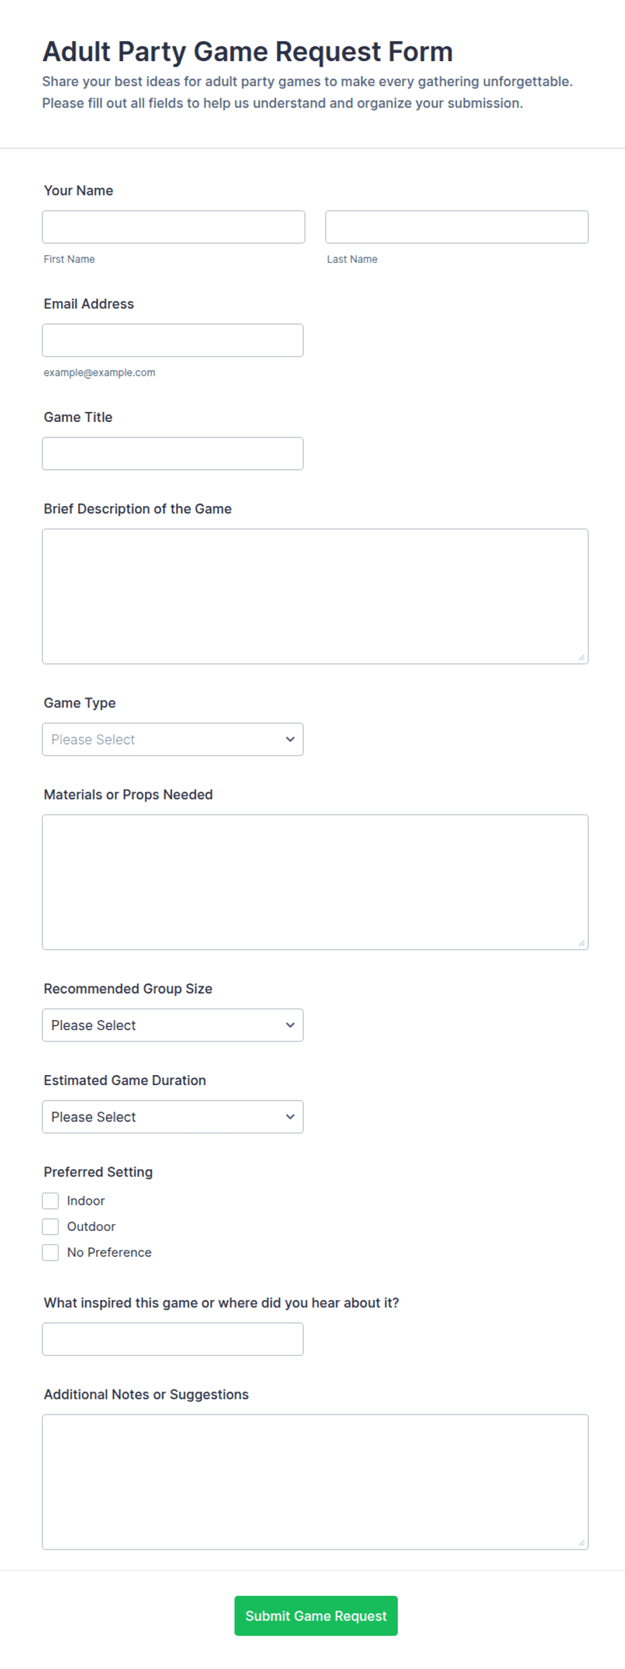Expand the Recommended Group Size dropdown

pyautogui.click(x=173, y=1025)
